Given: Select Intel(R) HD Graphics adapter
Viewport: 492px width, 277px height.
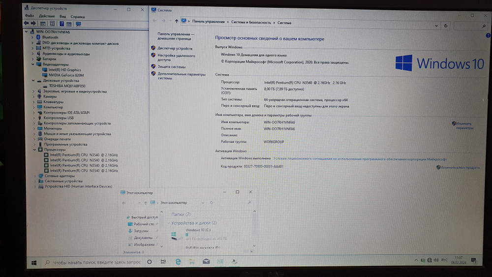Looking at the screenshot, I should pyautogui.click(x=64, y=70).
